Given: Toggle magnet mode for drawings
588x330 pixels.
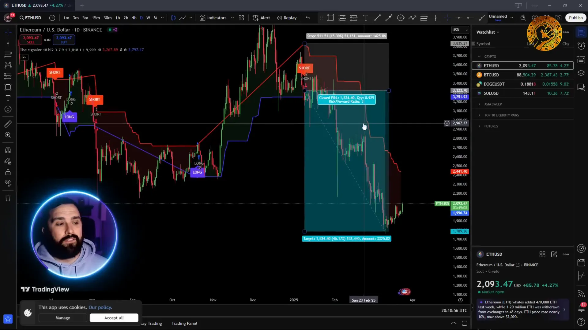Looking at the screenshot, I should tap(8, 150).
